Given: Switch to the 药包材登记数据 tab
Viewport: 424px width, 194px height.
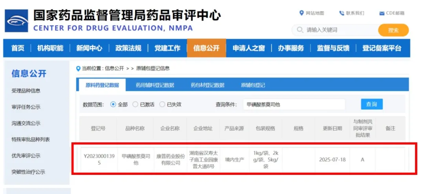Looking at the screenshot, I should pyautogui.click(x=207, y=85).
